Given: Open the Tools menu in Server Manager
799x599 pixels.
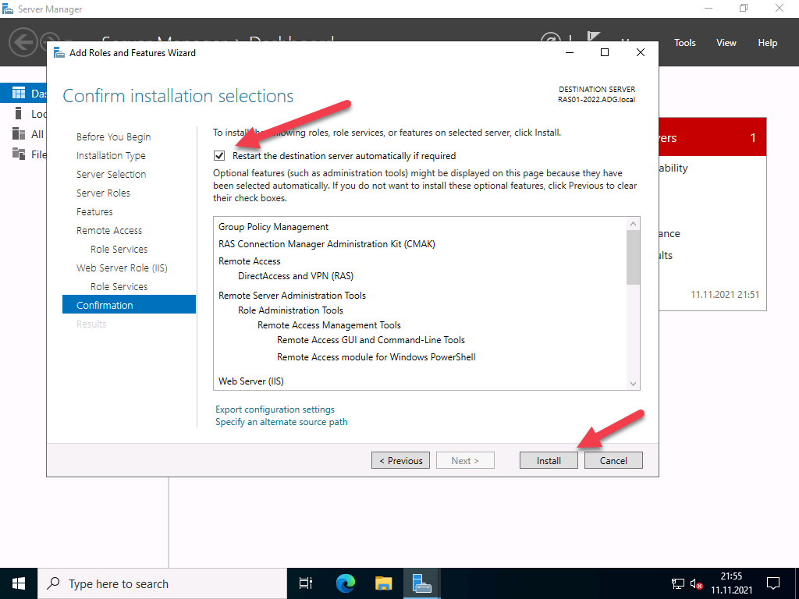Looking at the screenshot, I should [684, 43].
